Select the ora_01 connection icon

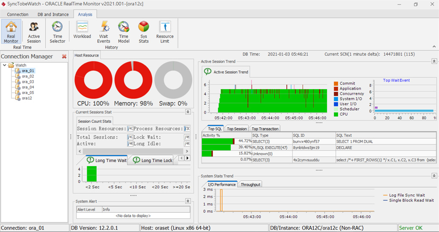[18, 71]
